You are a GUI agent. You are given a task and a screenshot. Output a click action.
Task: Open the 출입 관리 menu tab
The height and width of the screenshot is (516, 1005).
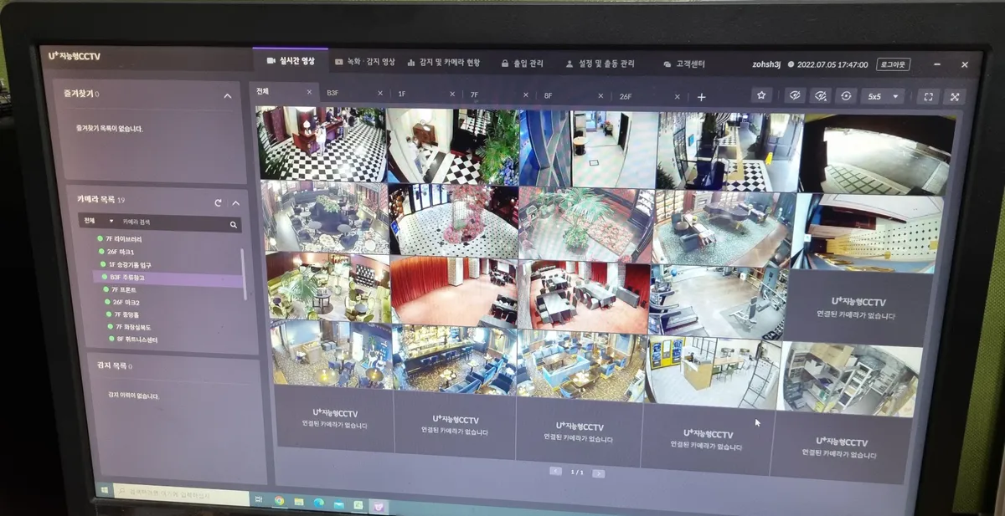point(522,63)
